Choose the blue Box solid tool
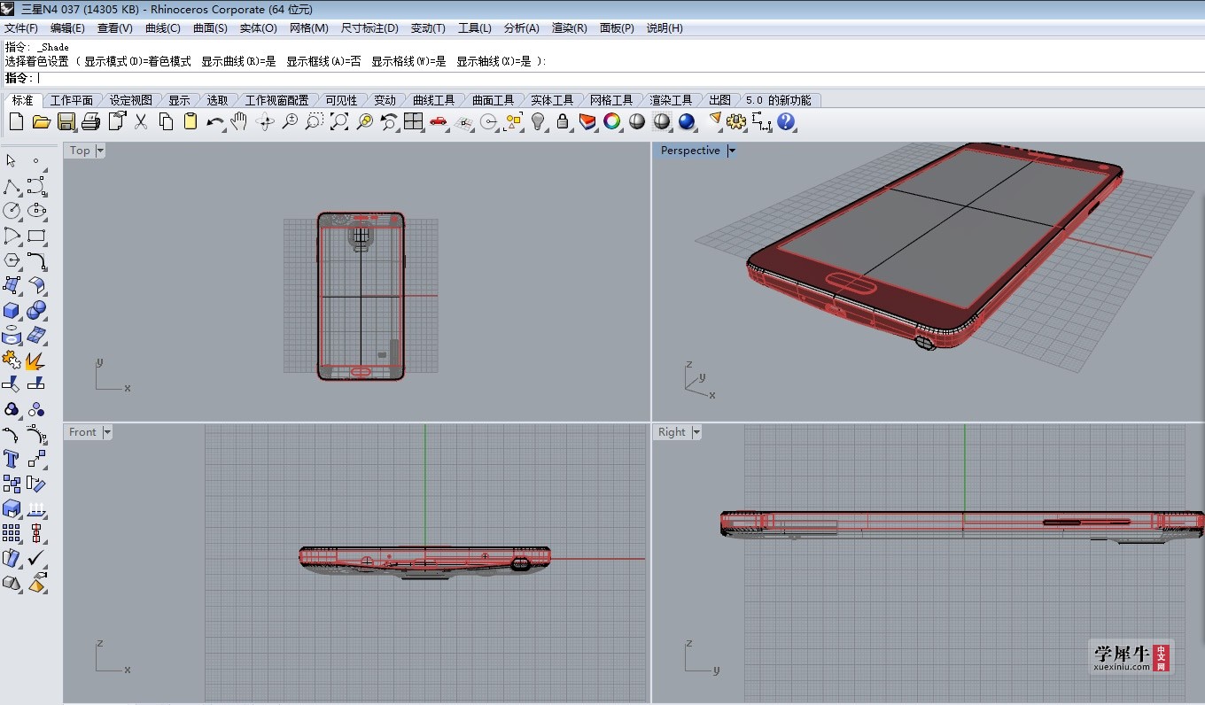1205x705 pixels. [x=12, y=310]
